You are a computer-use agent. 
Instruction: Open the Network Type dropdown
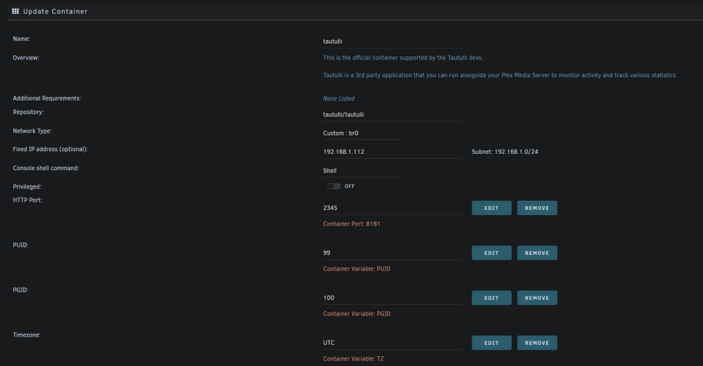(x=361, y=133)
